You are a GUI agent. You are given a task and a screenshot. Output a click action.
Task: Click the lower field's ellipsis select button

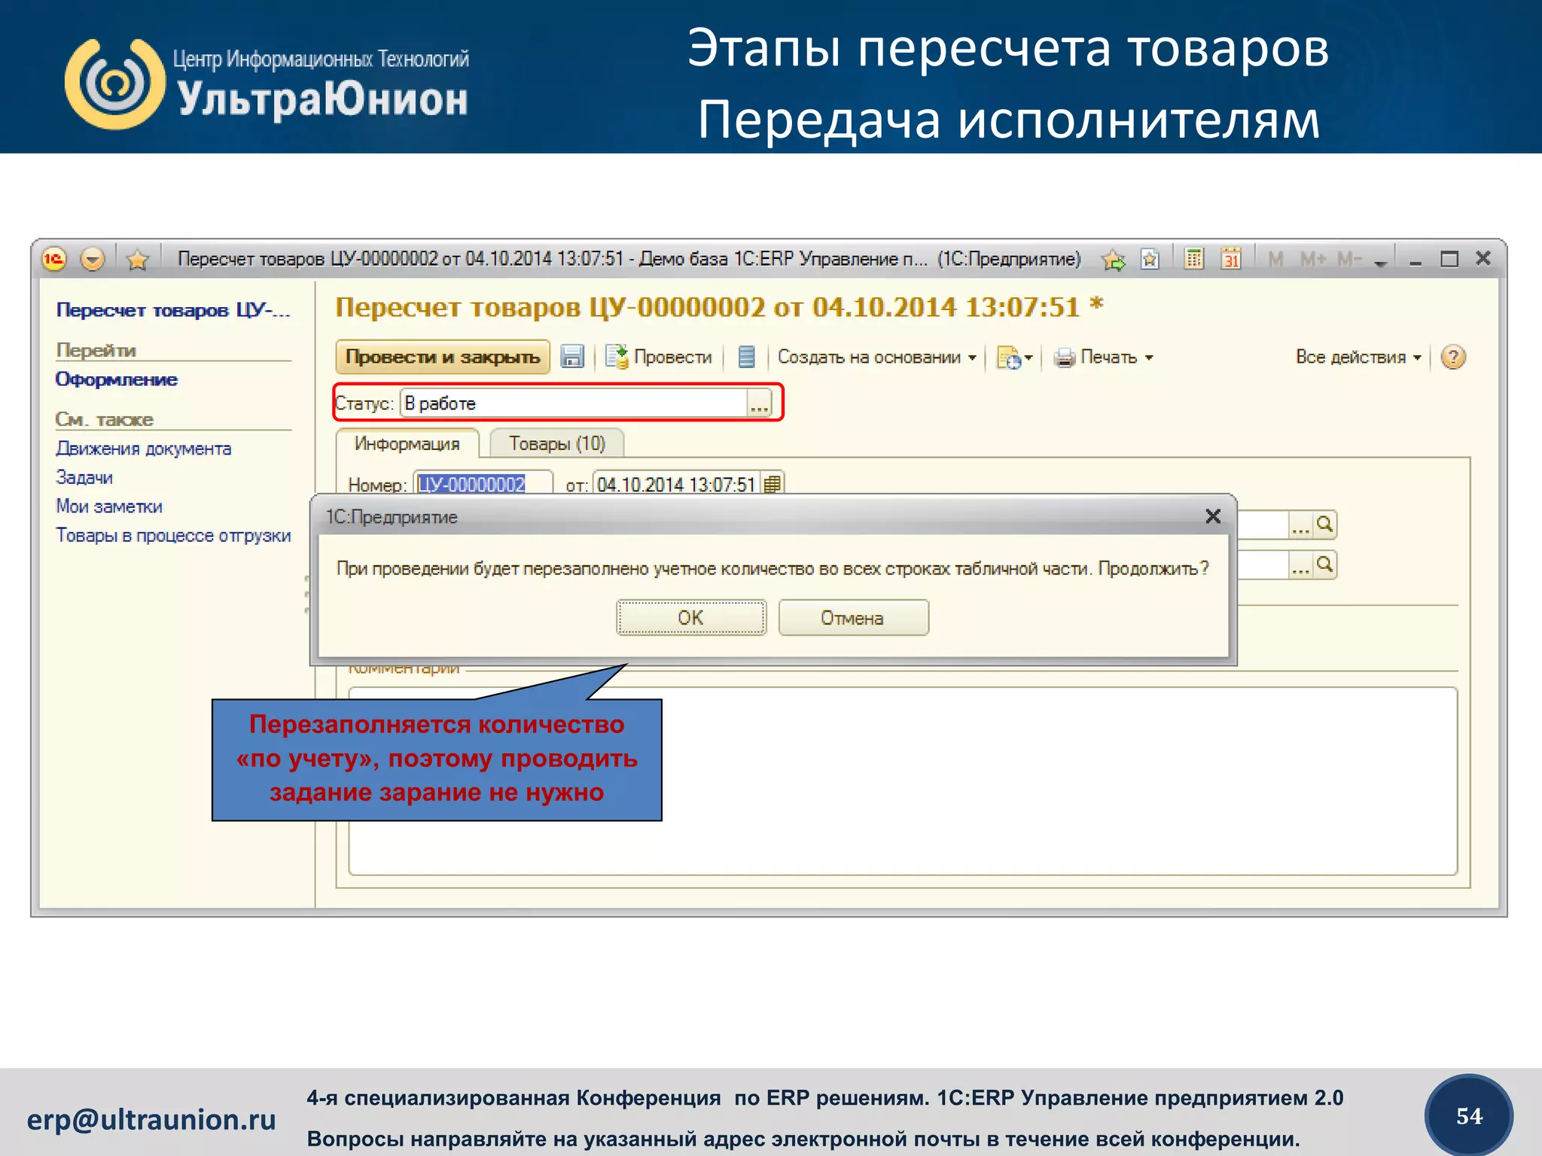1300,564
